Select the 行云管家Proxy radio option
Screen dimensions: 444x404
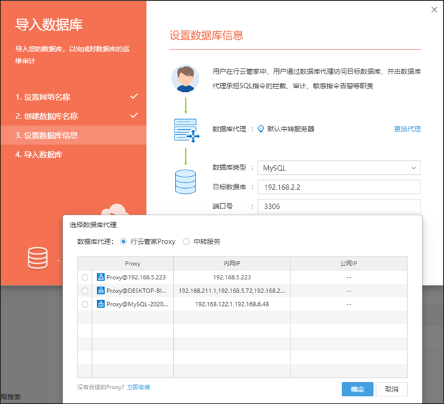pos(123,241)
